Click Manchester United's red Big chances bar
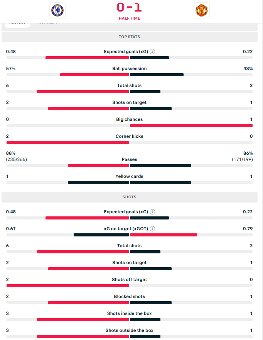The width and height of the screenshot is (263, 340). [x=191, y=126]
